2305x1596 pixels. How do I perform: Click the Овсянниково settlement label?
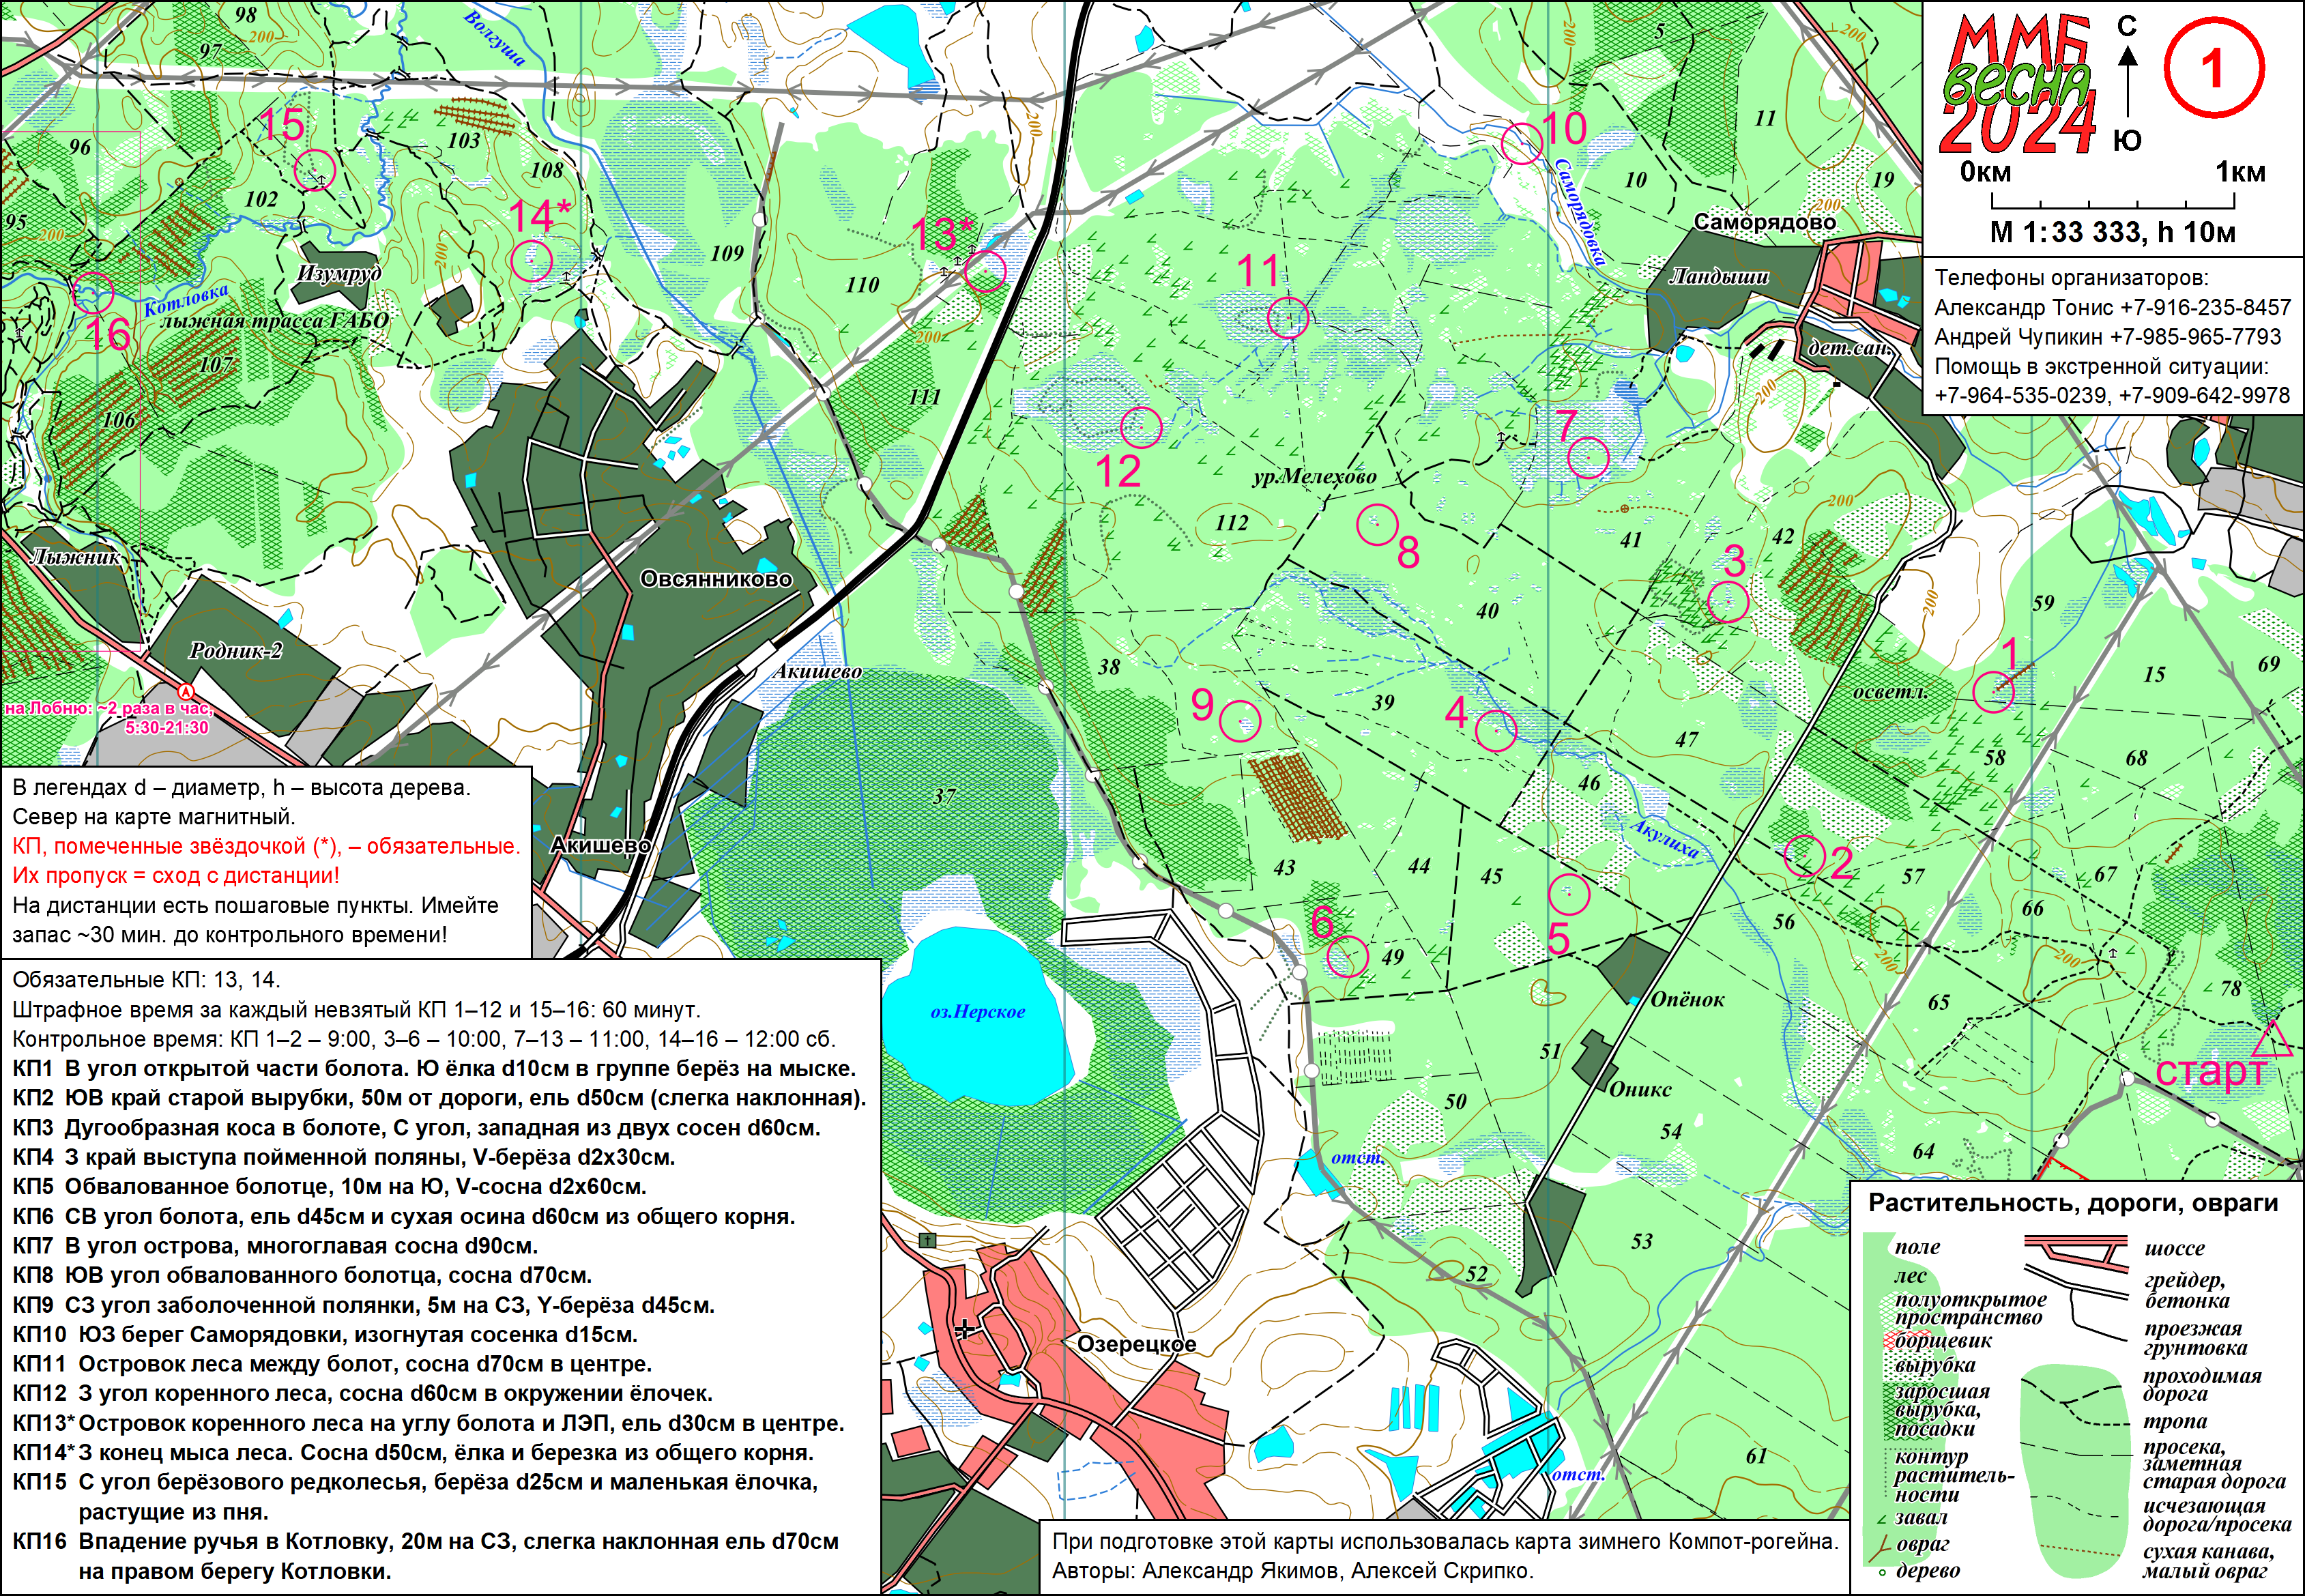[716, 579]
